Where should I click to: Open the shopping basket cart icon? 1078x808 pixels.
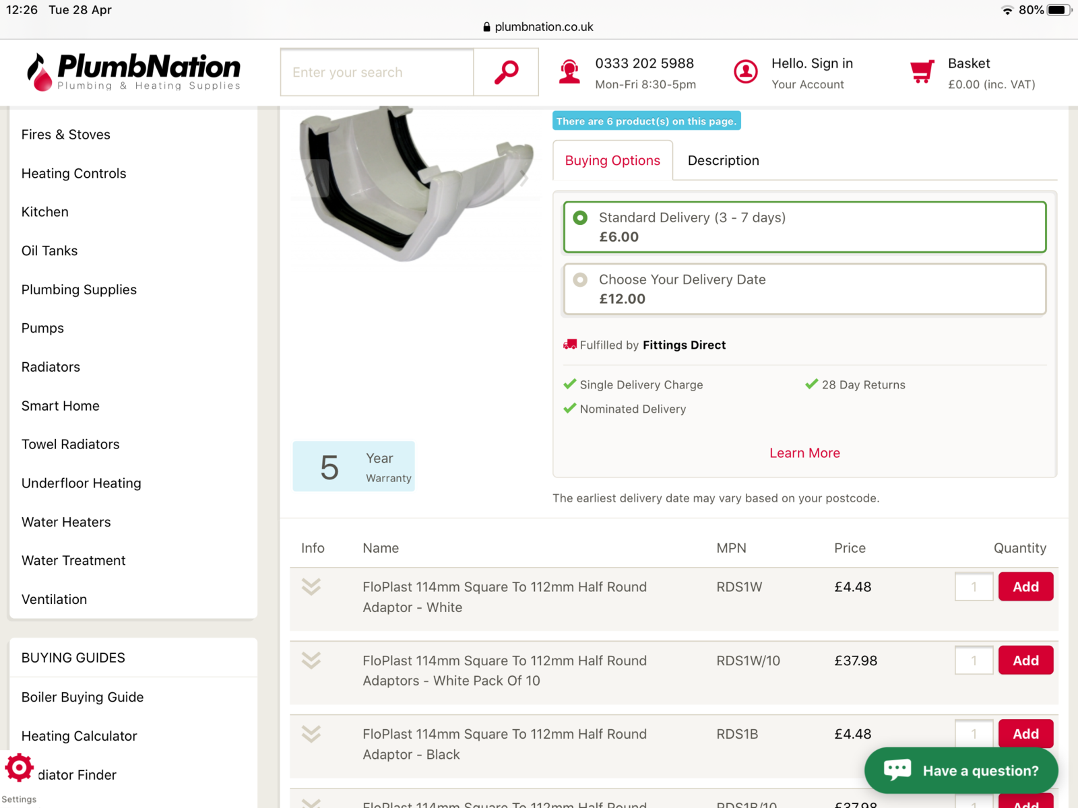pos(922,71)
